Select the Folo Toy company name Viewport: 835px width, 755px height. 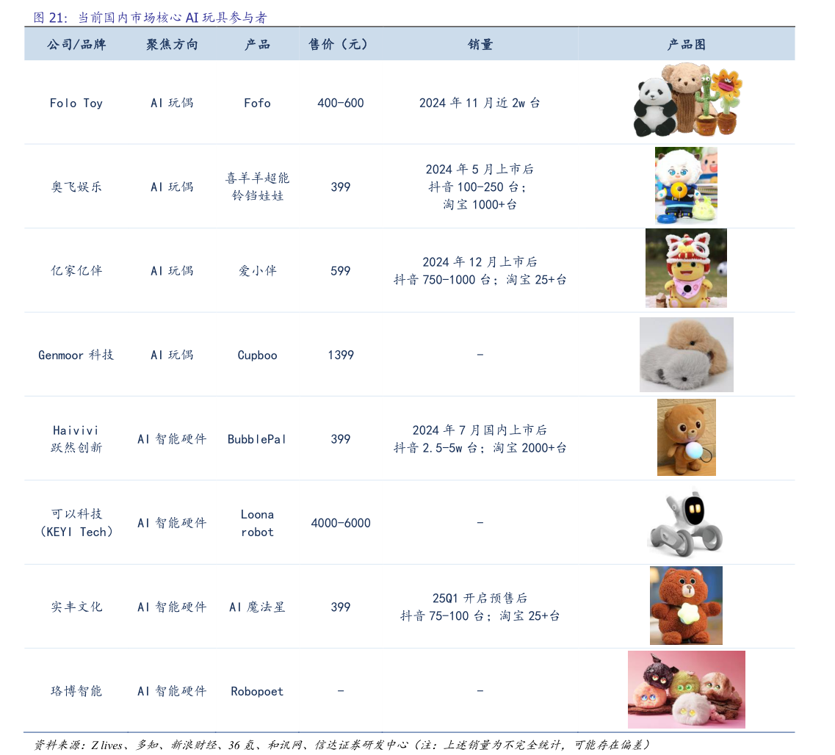coord(76,103)
